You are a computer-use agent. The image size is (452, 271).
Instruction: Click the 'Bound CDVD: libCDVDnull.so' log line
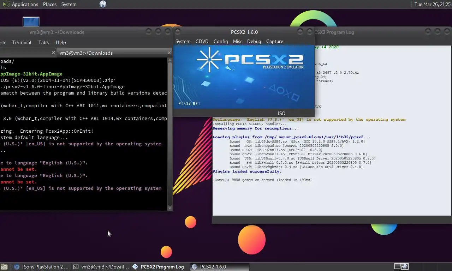point(298,154)
